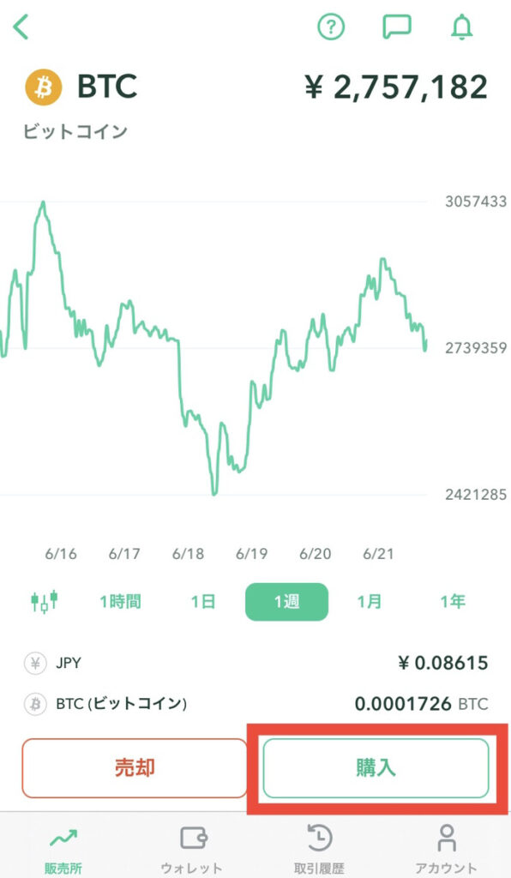Open the 販売所 tab
Image resolution: width=511 pixels, height=878 pixels.
[x=63, y=849]
